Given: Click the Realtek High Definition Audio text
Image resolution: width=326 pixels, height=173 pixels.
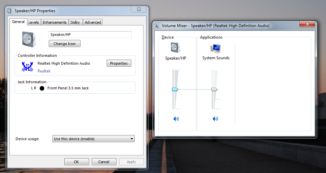Looking at the screenshot, I should pyautogui.click(x=64, y=63).
